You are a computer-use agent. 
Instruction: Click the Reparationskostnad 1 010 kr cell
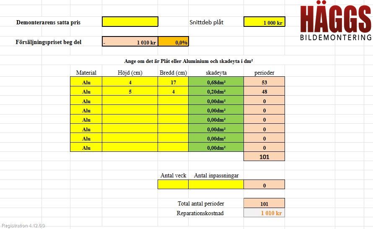click(264, 213)
